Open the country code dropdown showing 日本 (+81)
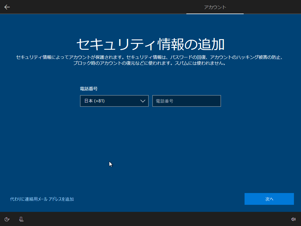Viewport: 301px width, 226px height. click(114, 101)
